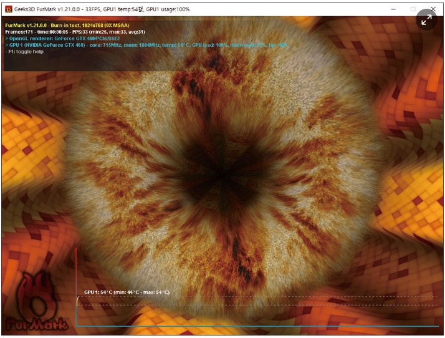Click the 'GPU 1 (NVIDIA GeForce GTX 460)' info line
The height and width of the screenshot is (338, 445).
[146, 45]
